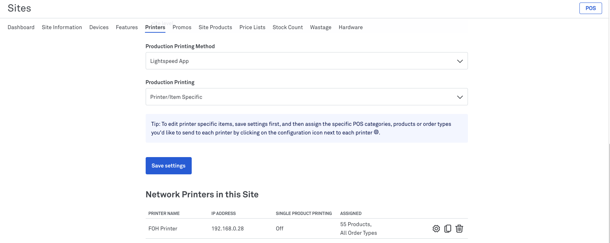Image resolution: width=610 pixels, height=243 pixels.
Task: Click the ASSIGNED column header
Action: [351, 214]
